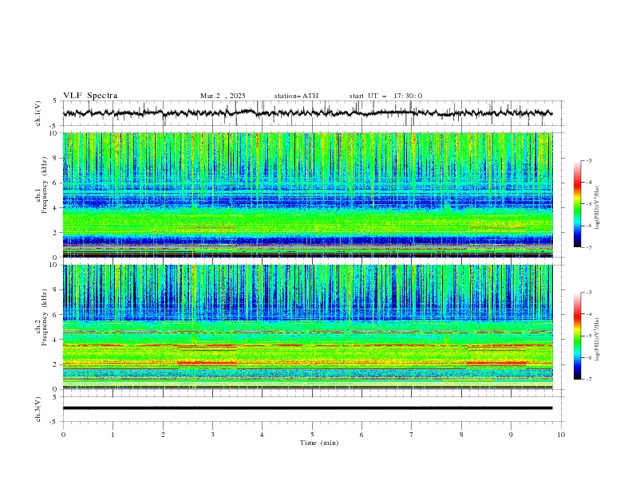Click tick label '9' on the Time axis
Viewport: 632px width, 488px height.
[x=511, y=435]
